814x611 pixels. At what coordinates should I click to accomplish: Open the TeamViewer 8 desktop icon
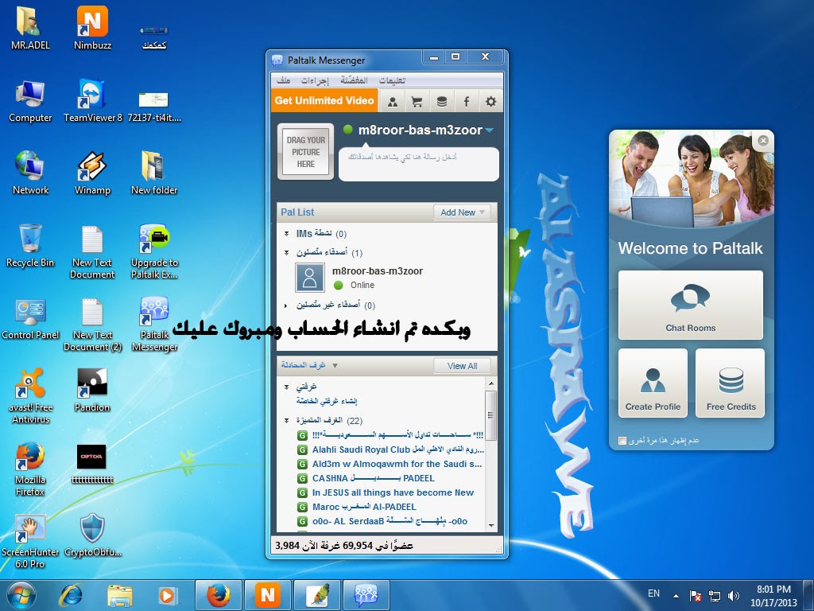[x=92, y=100]
